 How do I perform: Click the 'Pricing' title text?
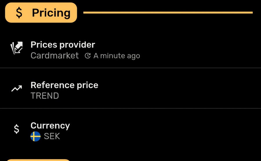click(51, 13)
